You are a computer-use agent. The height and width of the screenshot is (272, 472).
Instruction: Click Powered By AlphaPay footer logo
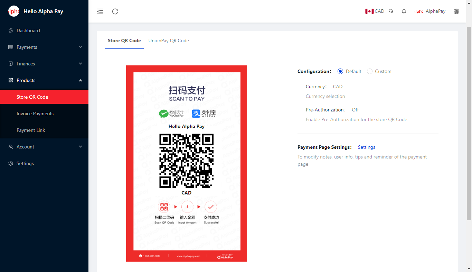click(x=225, y=256)
